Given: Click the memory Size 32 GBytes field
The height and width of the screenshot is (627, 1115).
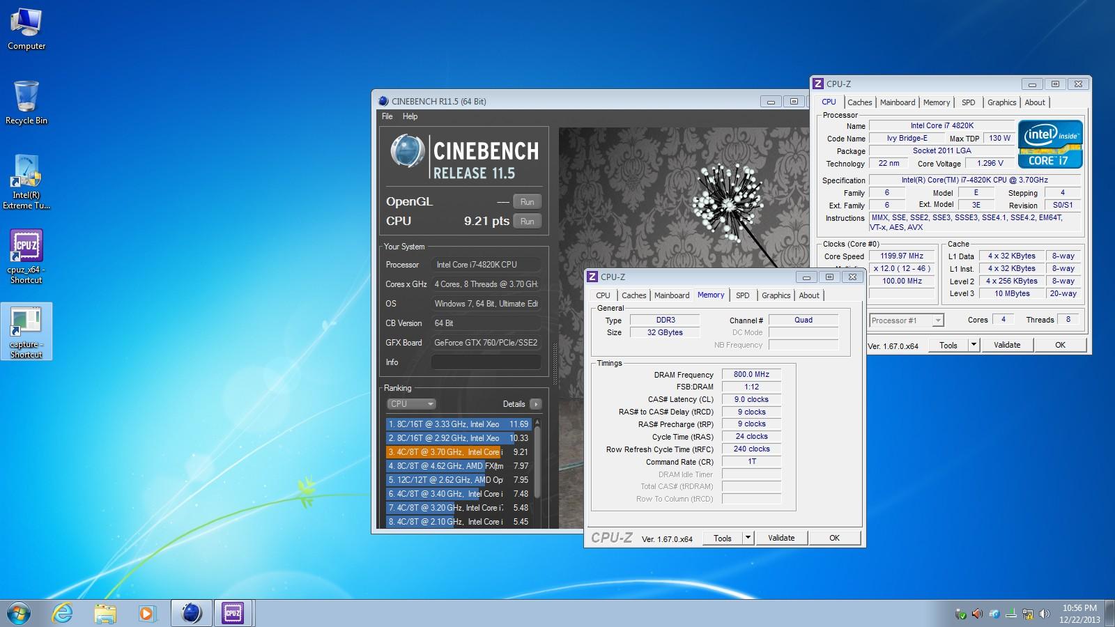Looking at the screenshot, I should click(665, 332).
